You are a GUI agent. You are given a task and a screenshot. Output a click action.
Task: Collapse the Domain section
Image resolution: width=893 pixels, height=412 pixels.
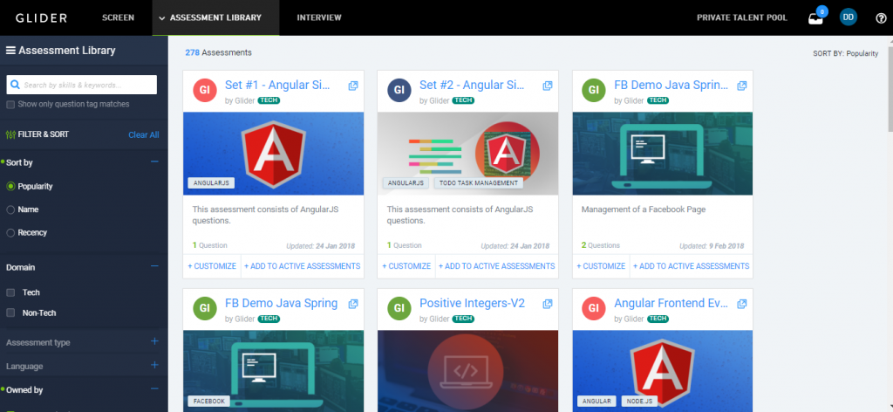pos(154,266)
